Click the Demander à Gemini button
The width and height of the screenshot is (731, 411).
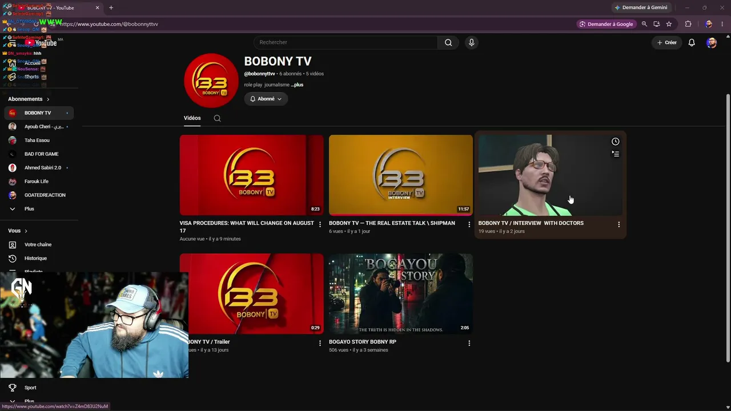[x=641, y=7]
